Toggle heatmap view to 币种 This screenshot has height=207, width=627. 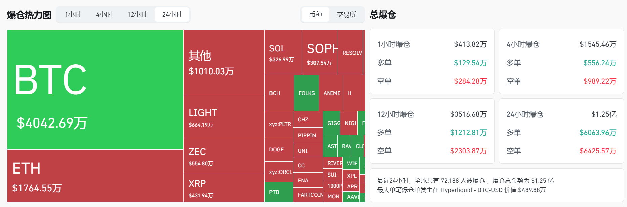316,15
